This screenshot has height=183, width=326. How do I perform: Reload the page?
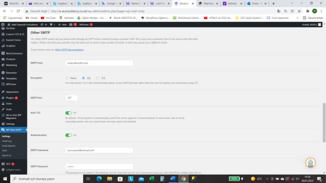click(18, 11)
